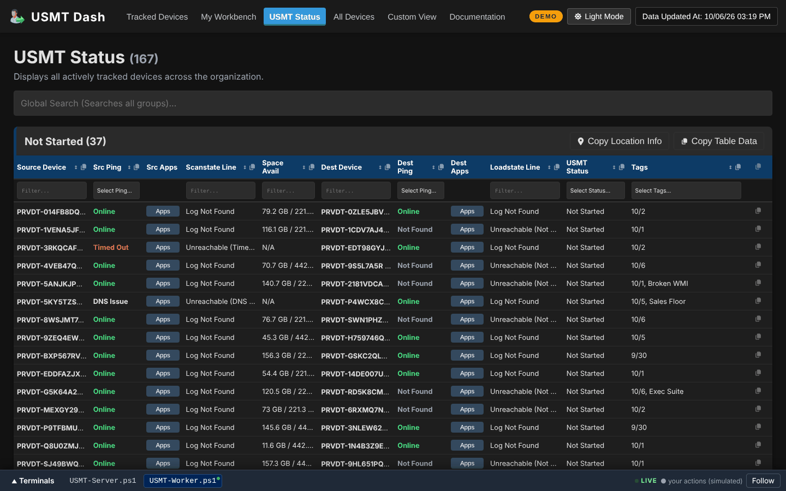Copy the Source Device column
Image resolution: width=786 pixels, height=491 pixels.
coord(84,167)
